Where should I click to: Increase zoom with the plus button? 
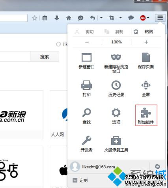click(146, 42)
